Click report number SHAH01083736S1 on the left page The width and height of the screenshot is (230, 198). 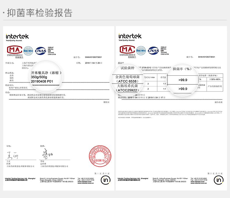[x=93, y=57]
